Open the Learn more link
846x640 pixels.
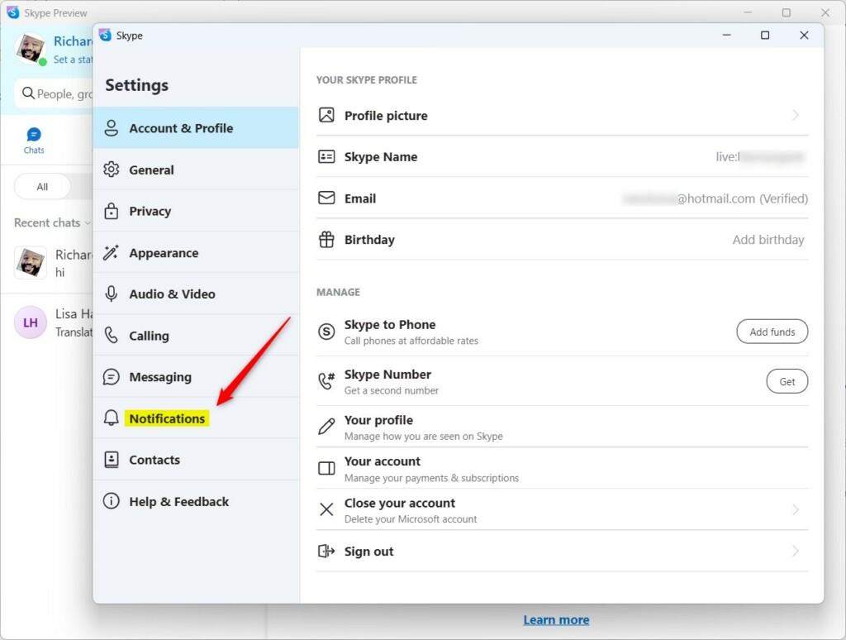[x=556, y=620]
